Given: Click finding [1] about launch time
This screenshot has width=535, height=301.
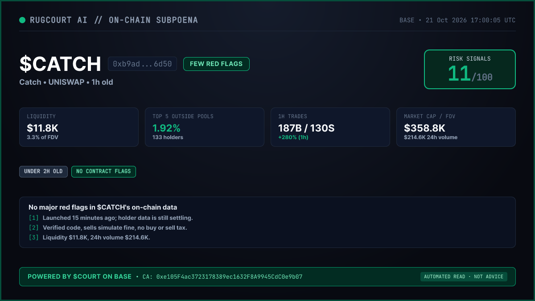Looking at the screenshot, I should (x=111, y=218).
